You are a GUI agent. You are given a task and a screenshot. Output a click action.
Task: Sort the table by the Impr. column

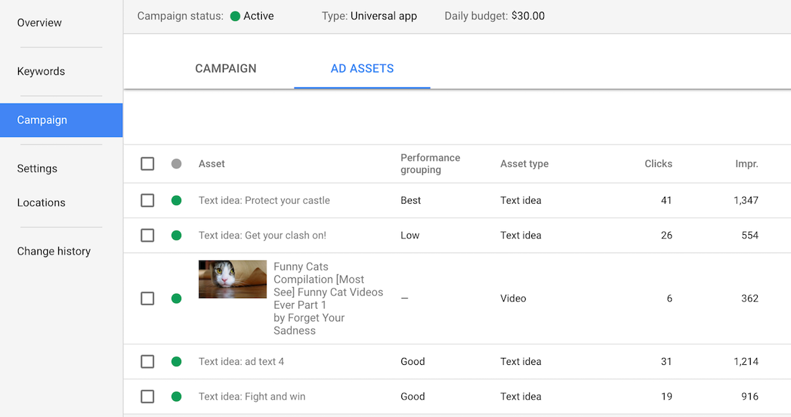point(747,163)
